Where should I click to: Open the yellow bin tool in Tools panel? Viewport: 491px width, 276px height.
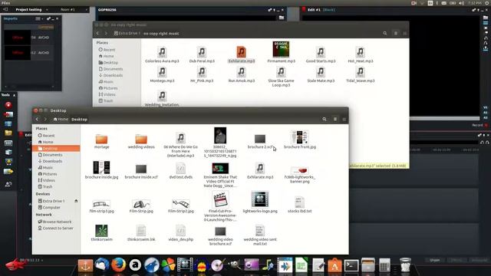pyautogui.click(x=8, y=133)
